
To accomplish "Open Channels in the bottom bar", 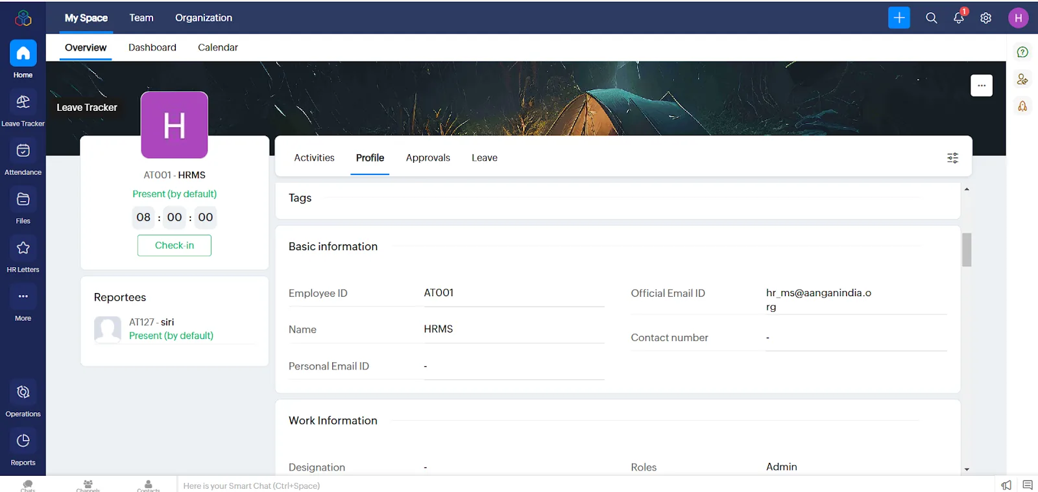I will (x=88, y=486).
